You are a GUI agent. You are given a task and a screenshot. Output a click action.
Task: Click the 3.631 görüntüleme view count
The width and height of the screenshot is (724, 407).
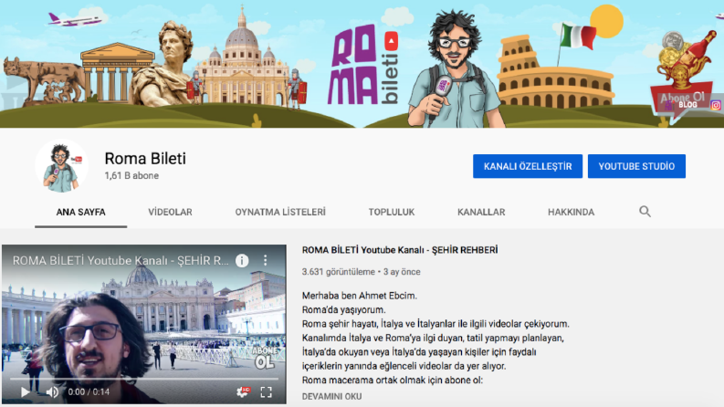(339, 272)
